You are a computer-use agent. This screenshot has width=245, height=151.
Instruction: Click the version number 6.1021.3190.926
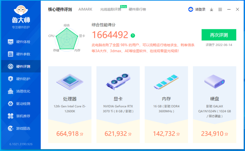[21, 144]
